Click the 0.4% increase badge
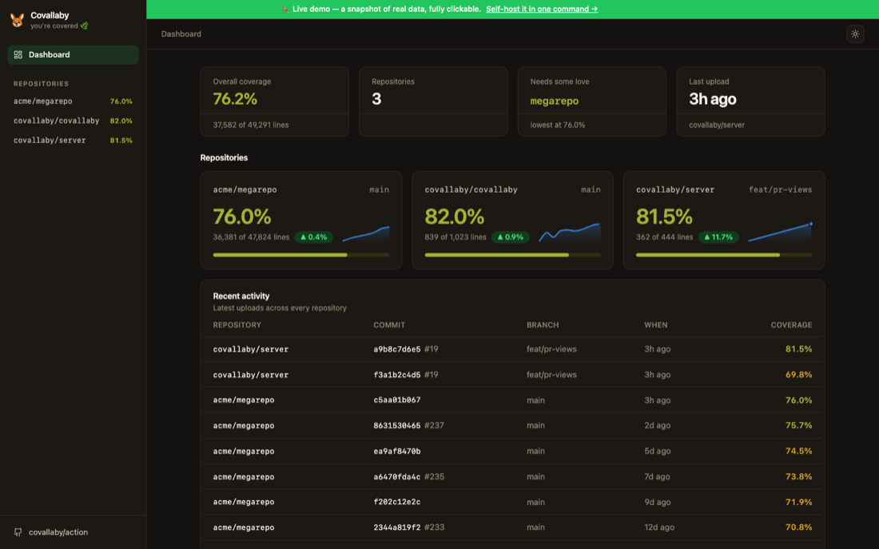The height and width of the screenshot is (549, 879). click(314, 237)
